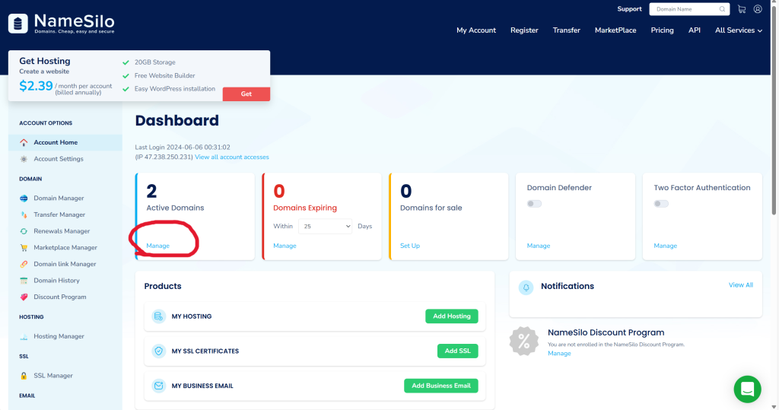
Task: Open the shopping cart icon
Action: 742,9
